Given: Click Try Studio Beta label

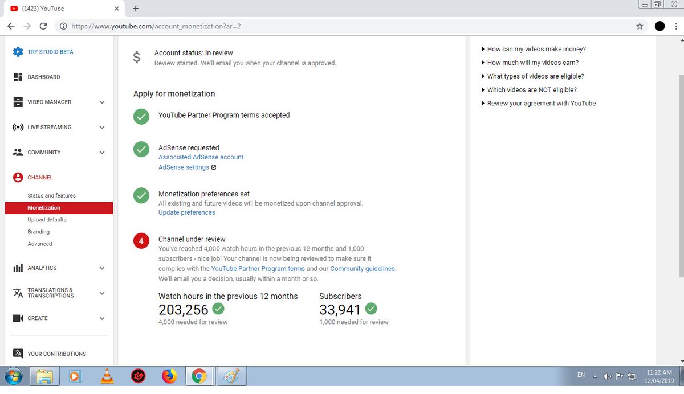Looking at the screenshot, I should click(x=50, y=52).
